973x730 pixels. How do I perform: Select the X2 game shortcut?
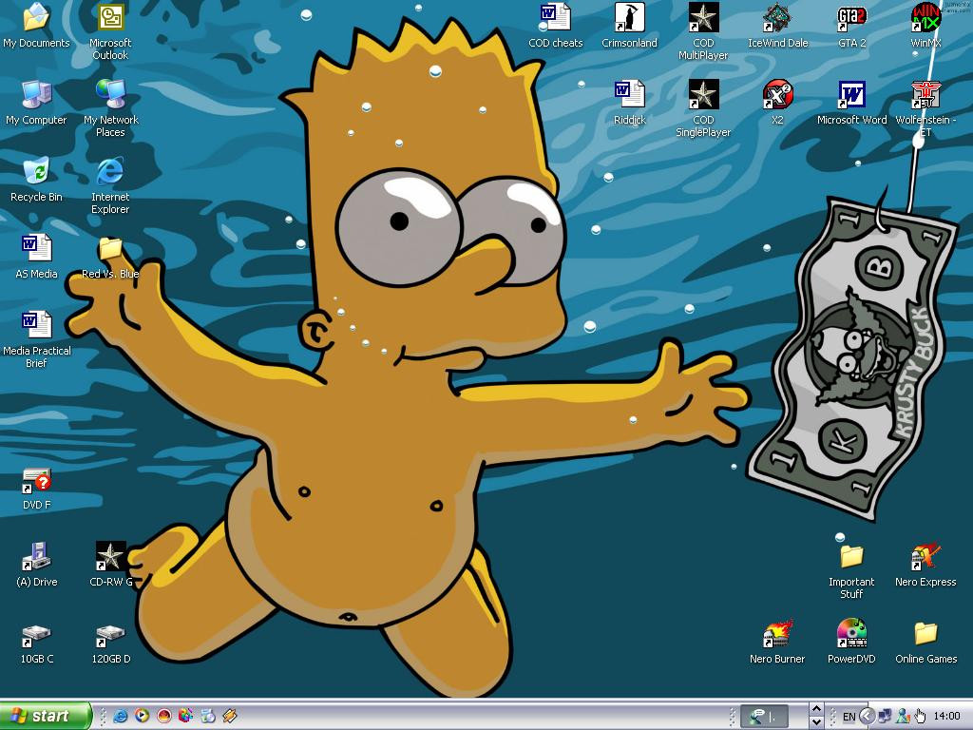[777, 103]
